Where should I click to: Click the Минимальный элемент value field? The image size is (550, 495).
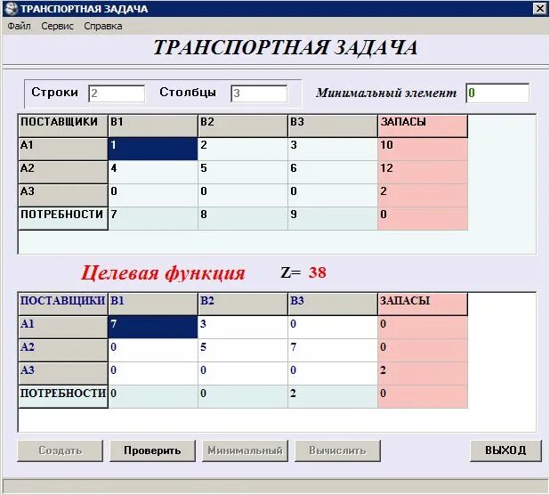(497, 93)
